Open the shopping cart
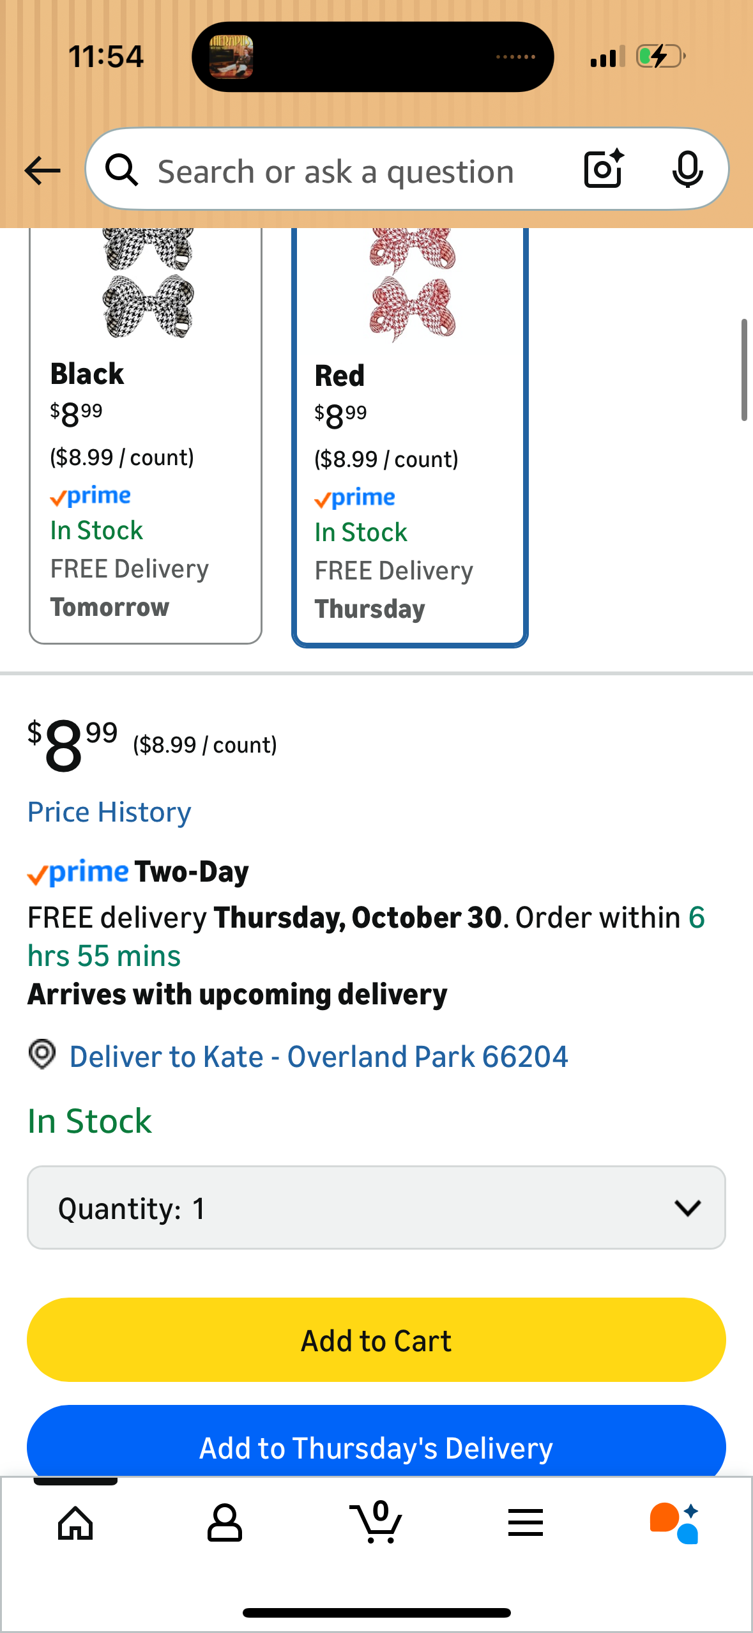Viewport: 753px width, 1633px height. [376, 1522]
